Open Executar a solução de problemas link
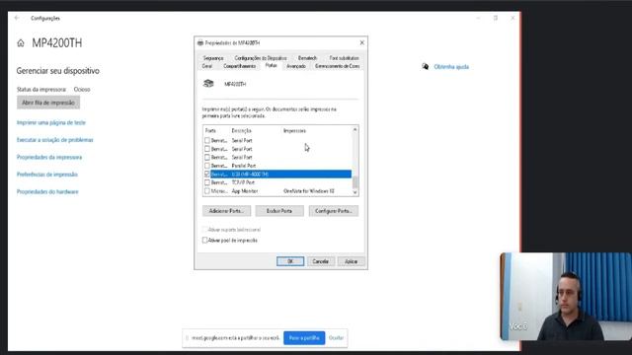Viewport: 632px width, 355px height. pyautogui.click(x=55, y=140)
